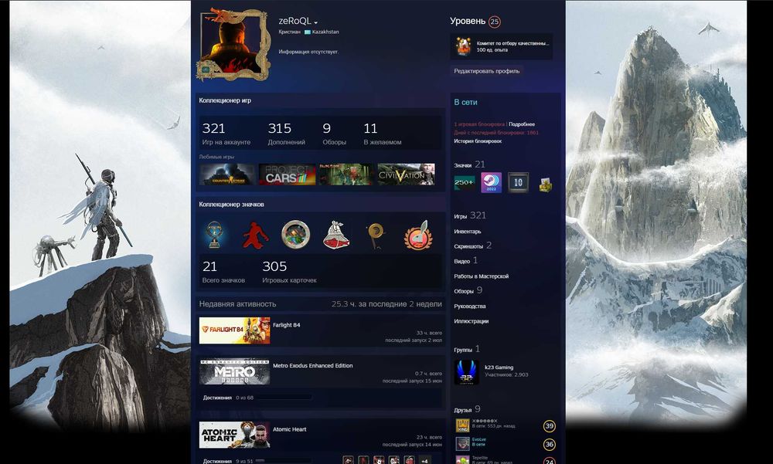Click the 250+ games collector badge
773x464 pixels.
click(x=465, y=183)
